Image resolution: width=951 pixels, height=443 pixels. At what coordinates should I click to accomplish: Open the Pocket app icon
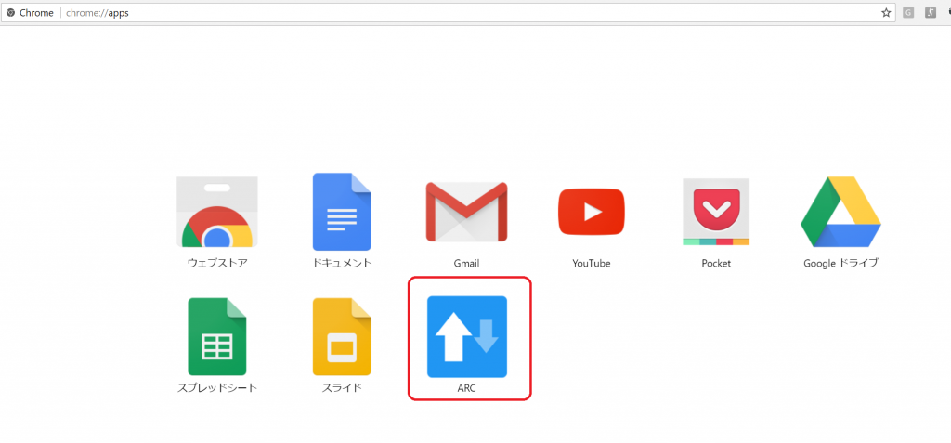tap(716, 212)
